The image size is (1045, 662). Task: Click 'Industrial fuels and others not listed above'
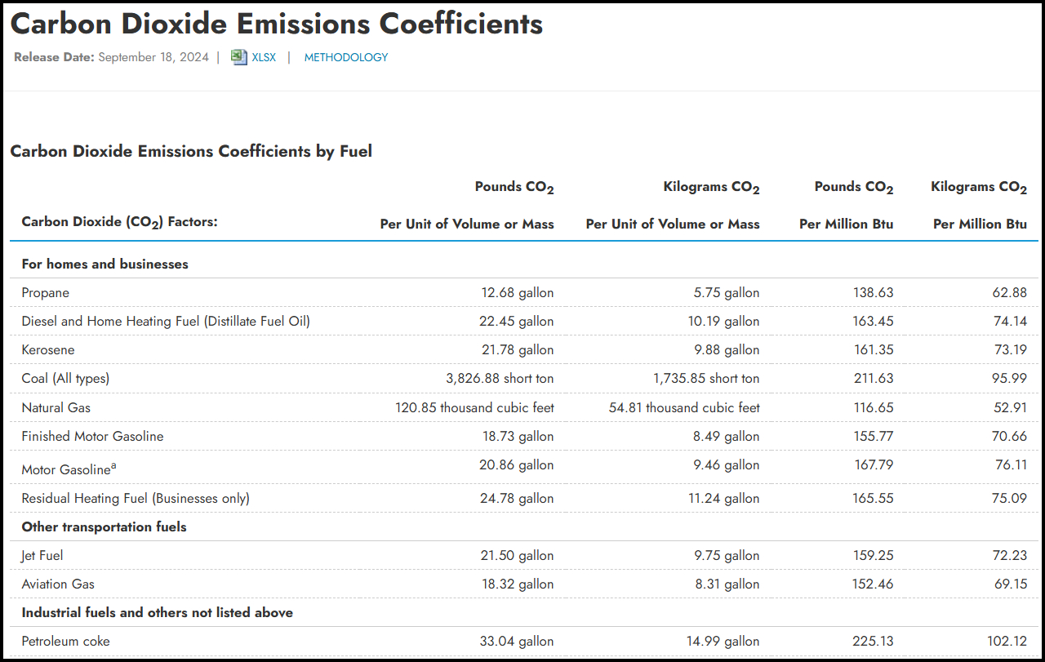pos(157,613)
